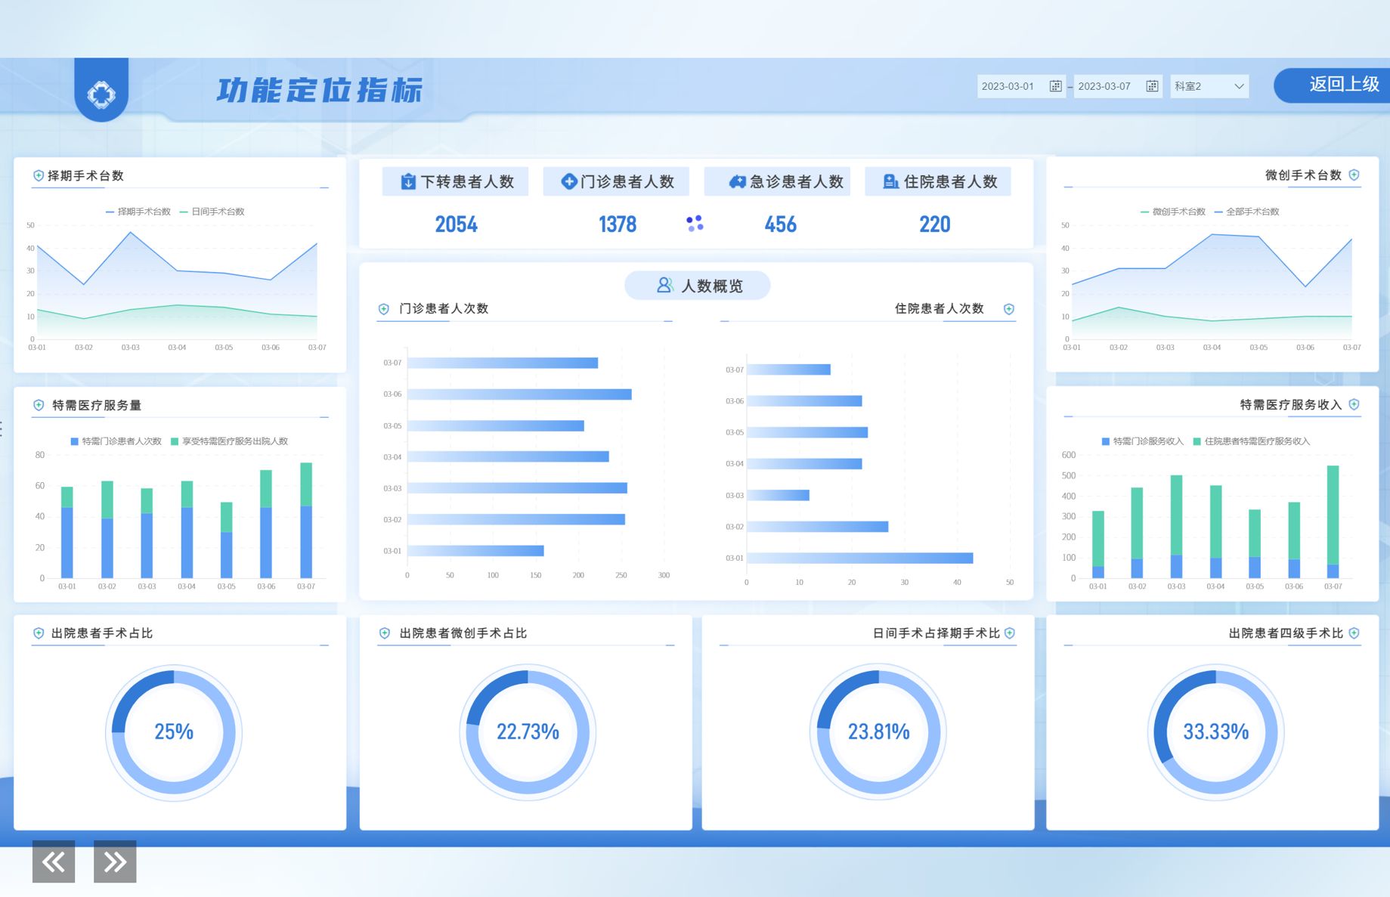Screen dimensions: 1390x897
Task: Click the 人数概览 pill button
Action: 698,286
